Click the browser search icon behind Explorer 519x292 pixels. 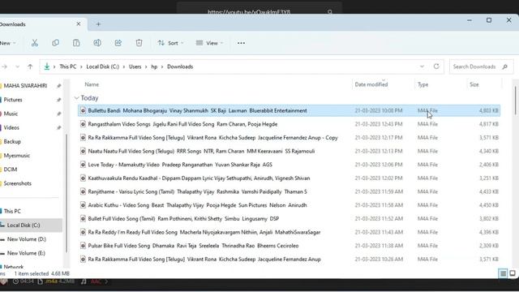[330, 12]
